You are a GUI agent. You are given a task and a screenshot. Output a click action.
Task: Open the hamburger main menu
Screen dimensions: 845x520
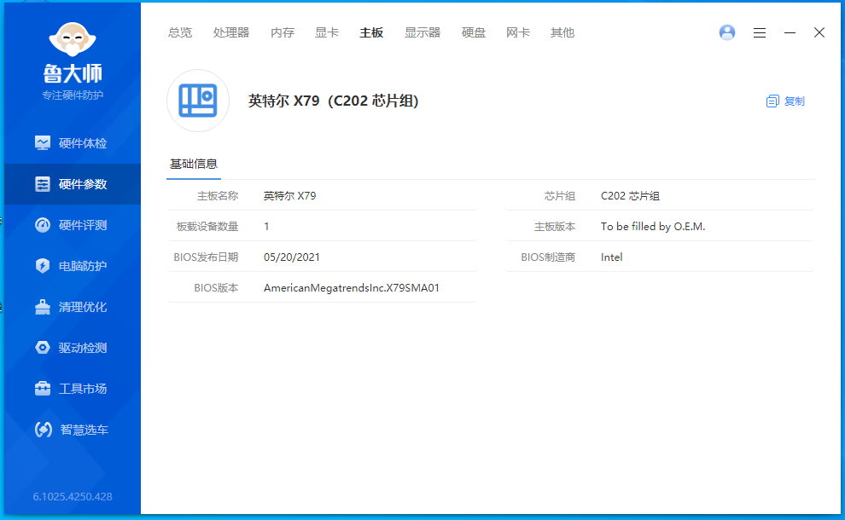pos(760,33)
